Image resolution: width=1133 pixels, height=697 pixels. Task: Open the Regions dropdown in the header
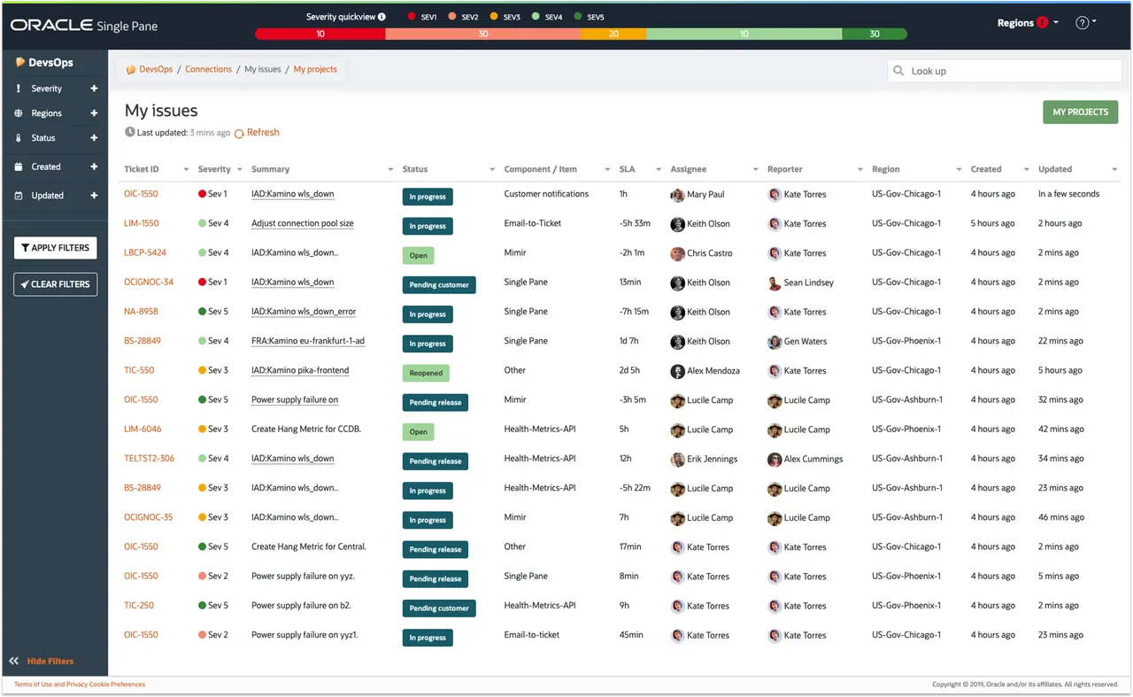pos(1028,23)
